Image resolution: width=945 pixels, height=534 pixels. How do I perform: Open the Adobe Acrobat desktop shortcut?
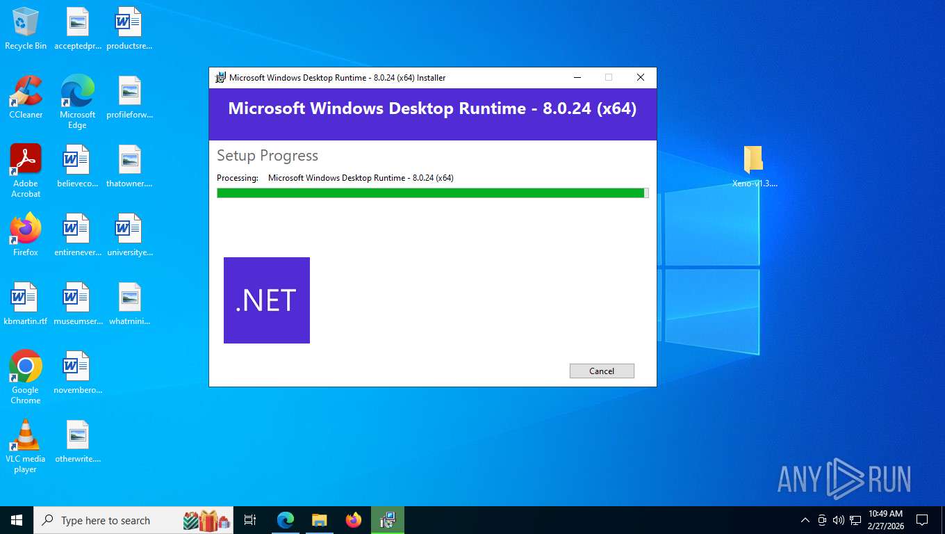26,171
